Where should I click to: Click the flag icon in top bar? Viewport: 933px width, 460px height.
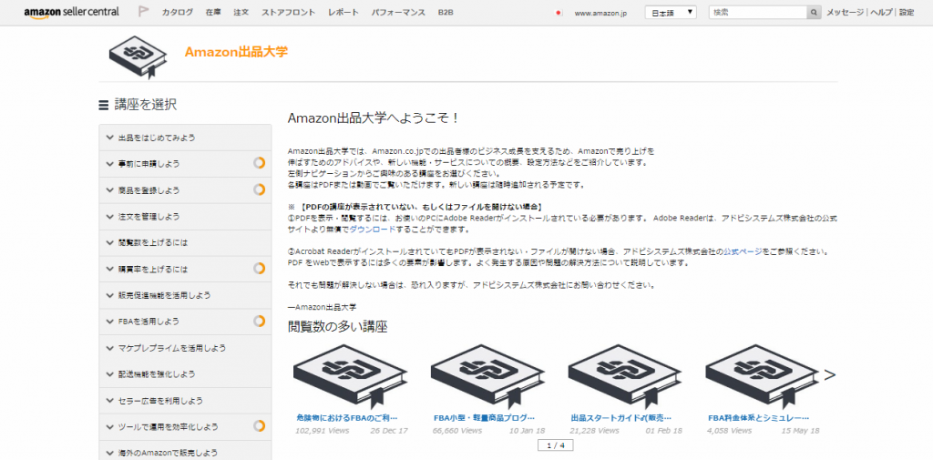pyautogui.click(x=144, y=13)
